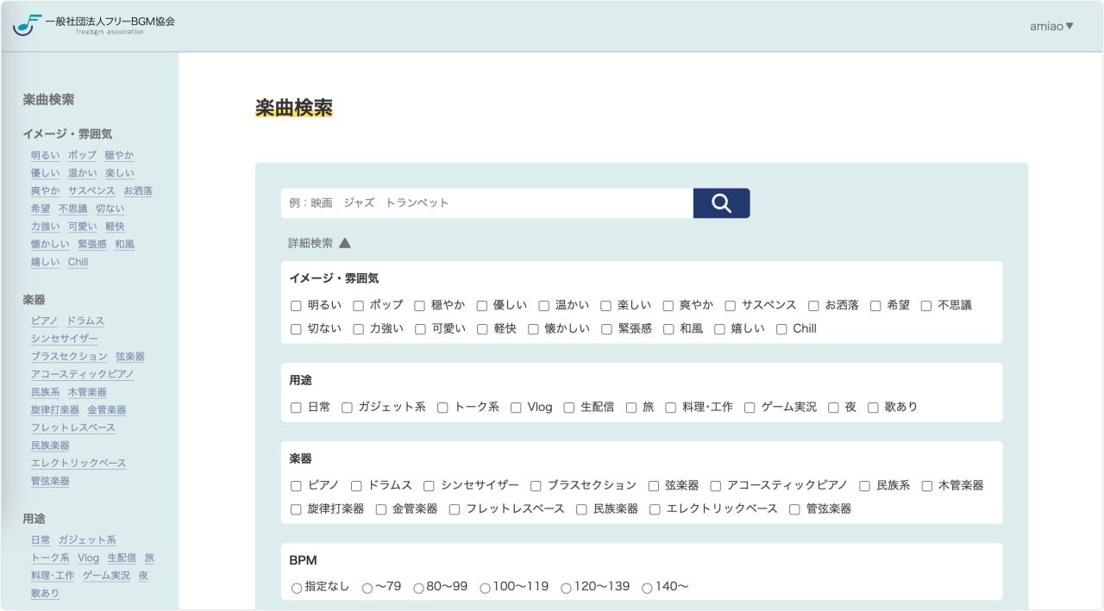The width and height of the screenshot is (1104, 611).
Task: Tick the 緊張感 checkbox
Action: click(606, 329)
